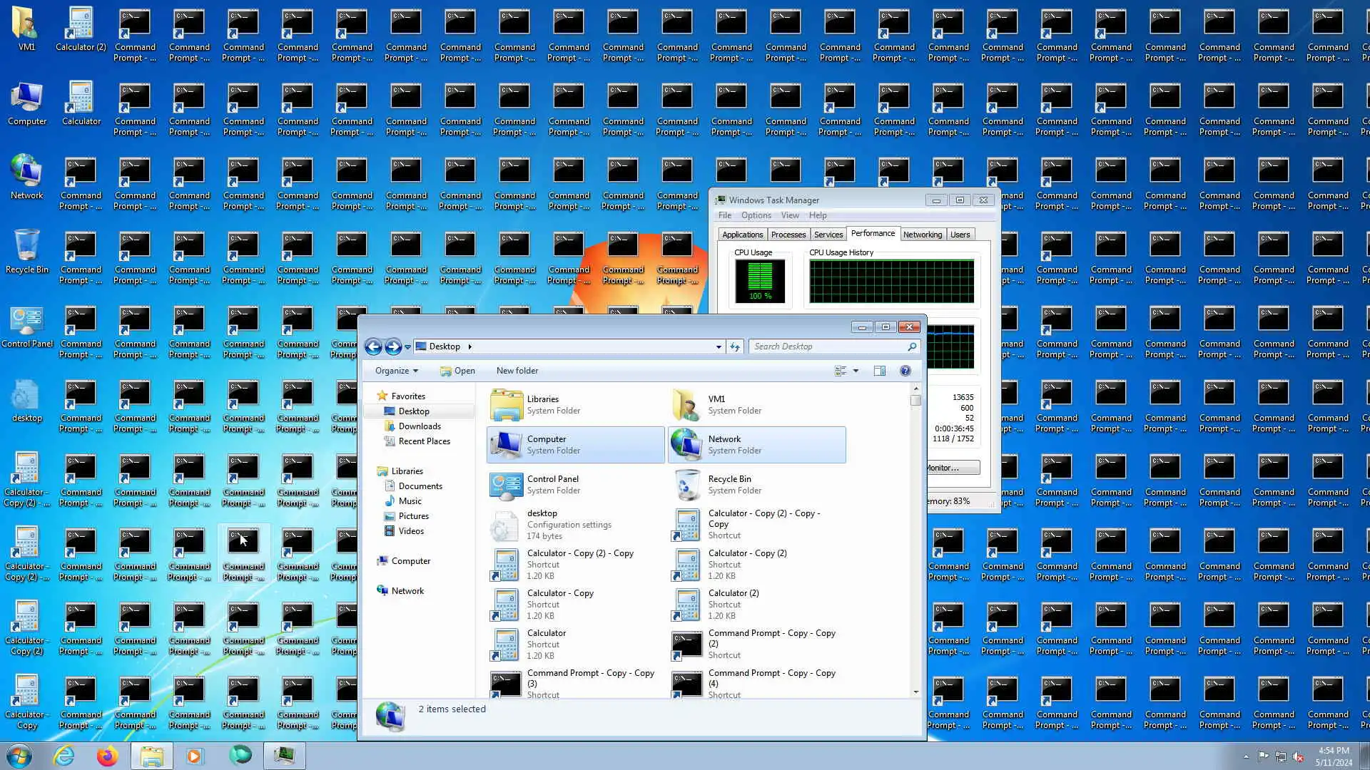Click the refresh icon beside address bar
Image resolution: width=1370 pixels, height=770 pixels.
pyautogui.click(x=735, y=346)
